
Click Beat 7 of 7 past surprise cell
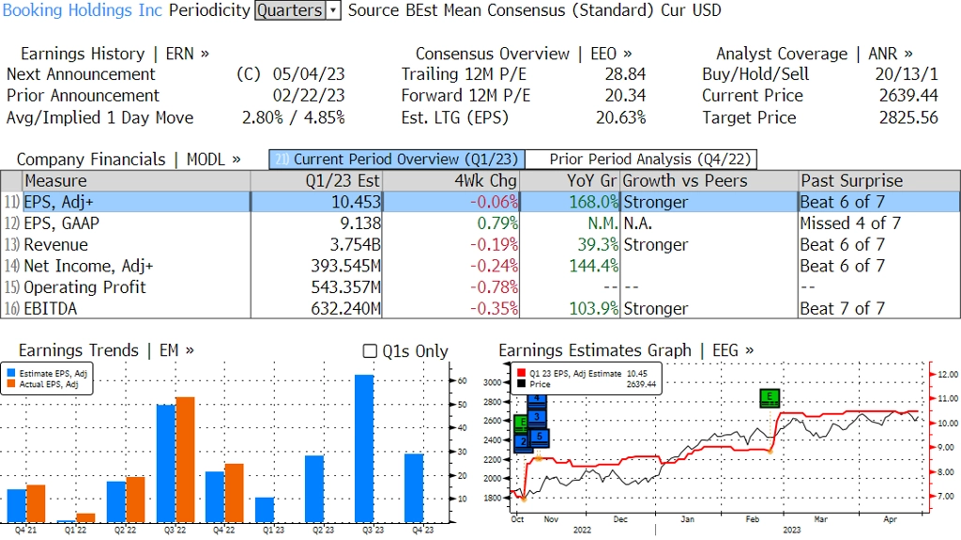coord(842,309)
